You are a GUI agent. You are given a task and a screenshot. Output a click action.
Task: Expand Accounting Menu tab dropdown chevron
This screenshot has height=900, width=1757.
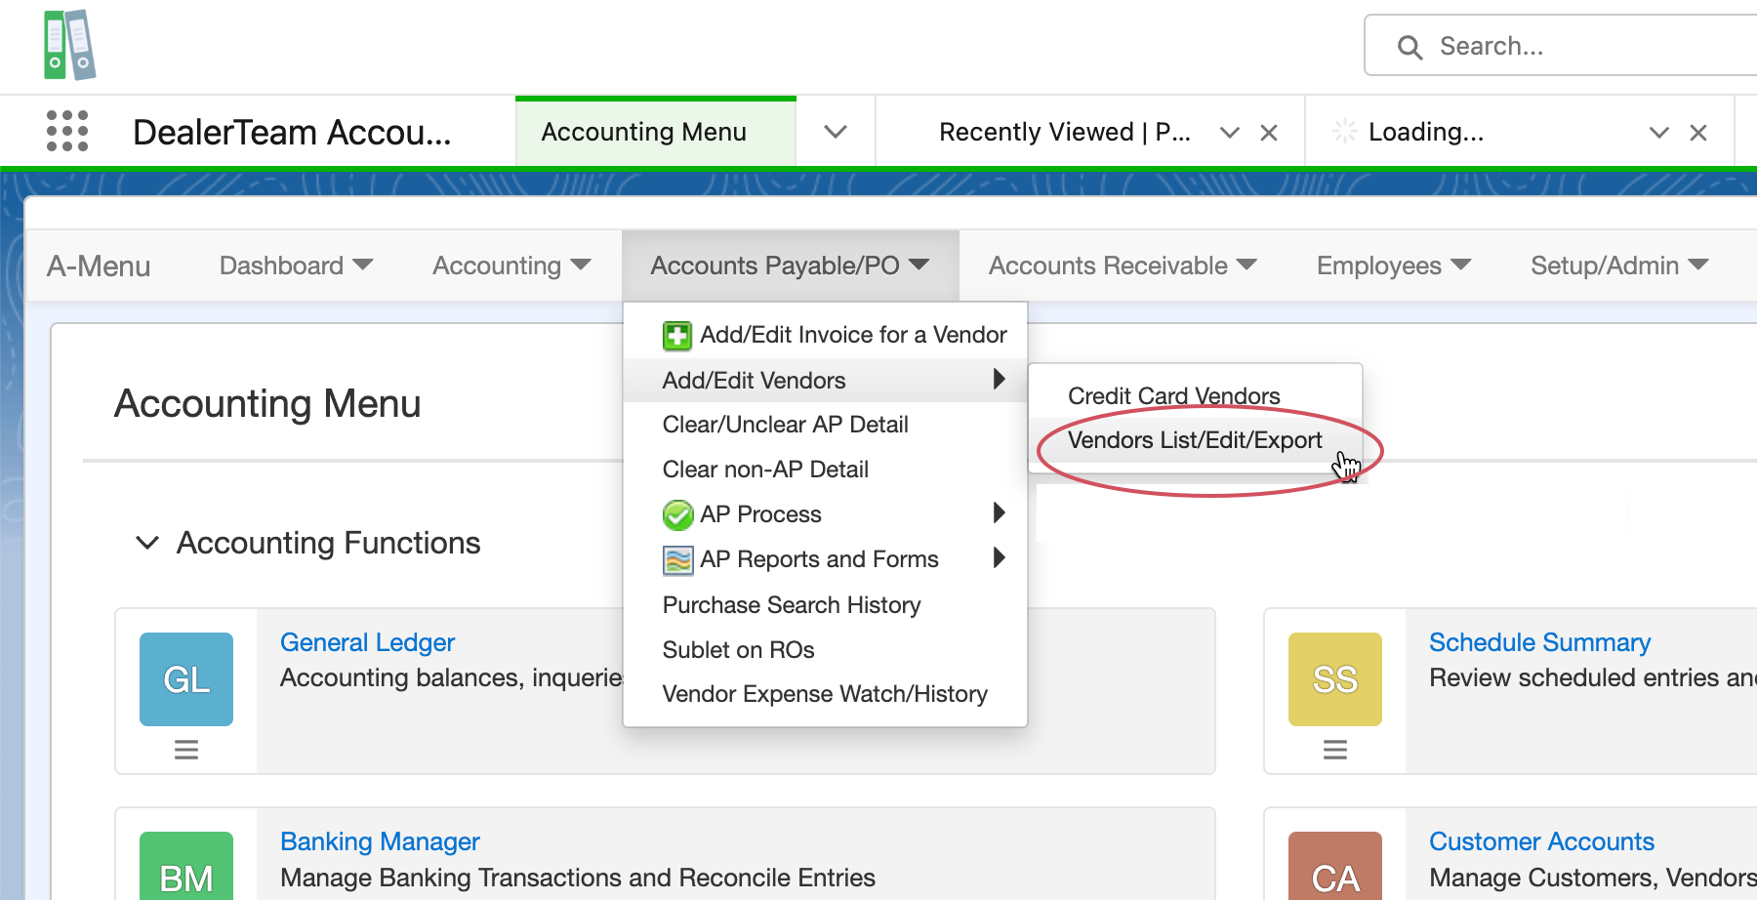pos(836,132)
